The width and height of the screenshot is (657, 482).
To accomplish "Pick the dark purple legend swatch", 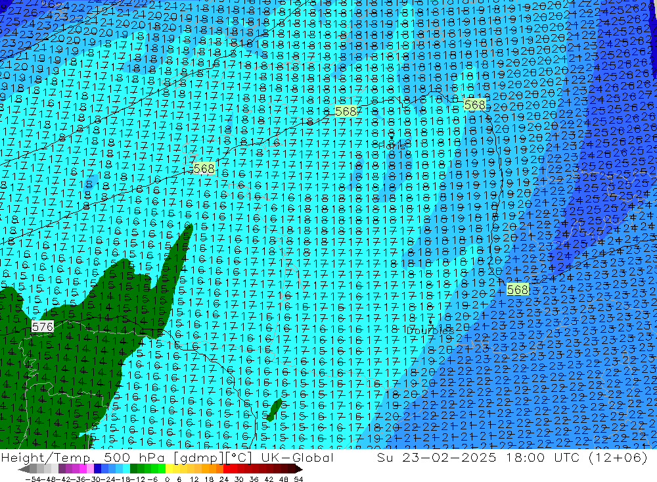I will click(x=62, y=469).
